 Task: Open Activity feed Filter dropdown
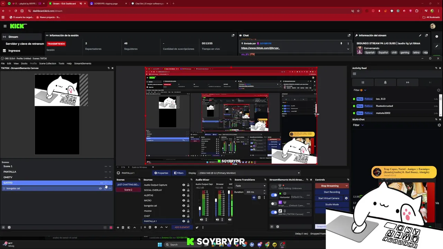(360, 90)
